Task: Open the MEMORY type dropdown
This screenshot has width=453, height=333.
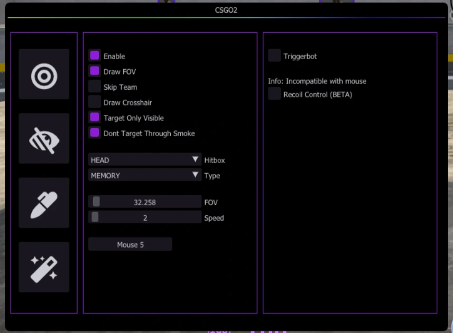Action: point(145,175)
